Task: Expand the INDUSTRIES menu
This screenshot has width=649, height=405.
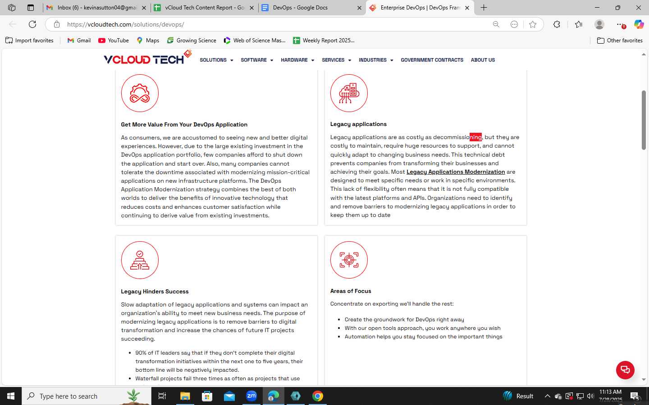Action: pyautogui.click(x=376, y=60)
